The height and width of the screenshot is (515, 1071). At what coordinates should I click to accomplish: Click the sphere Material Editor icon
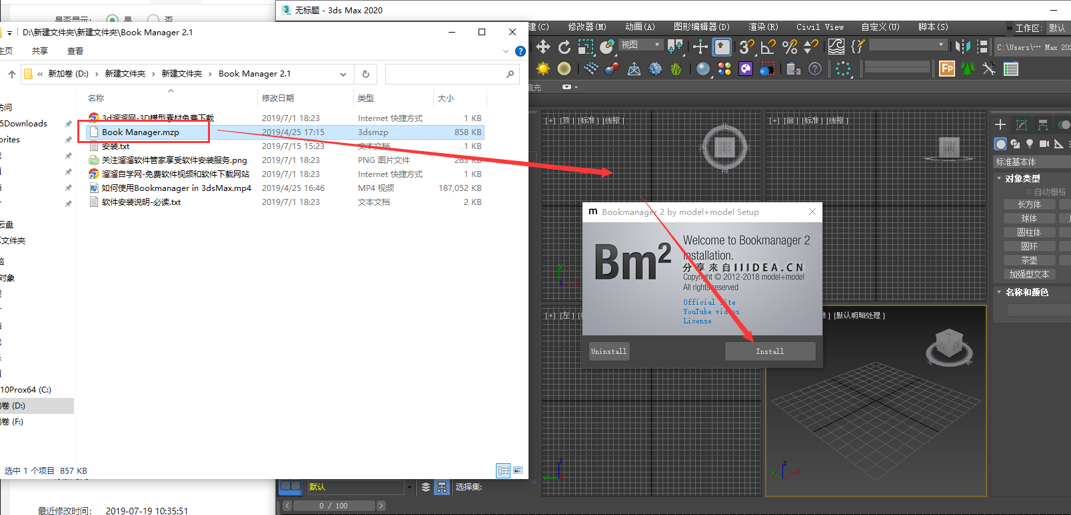pos(703,69)
